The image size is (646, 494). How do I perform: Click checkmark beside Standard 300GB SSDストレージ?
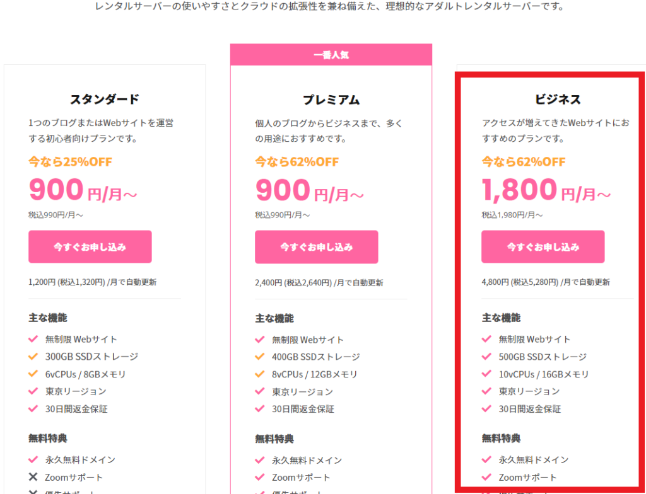(x=33, y=357)
